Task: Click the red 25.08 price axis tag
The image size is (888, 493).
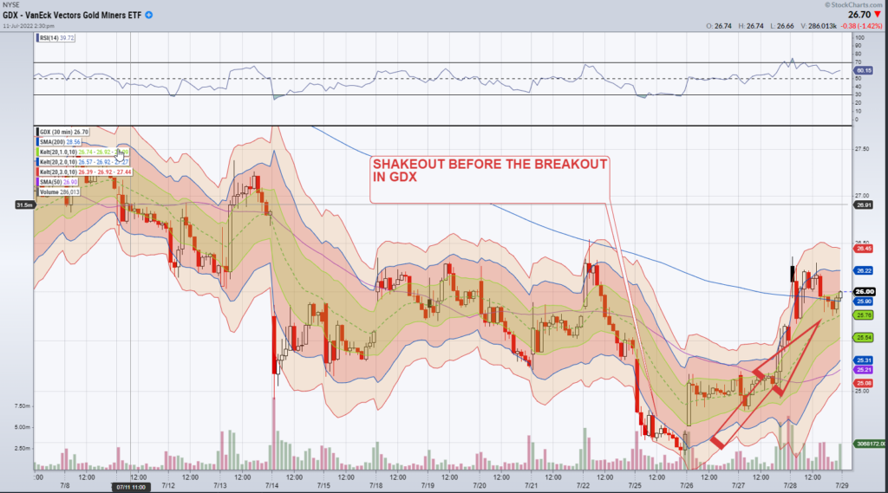Action: [x=864, y=384]
